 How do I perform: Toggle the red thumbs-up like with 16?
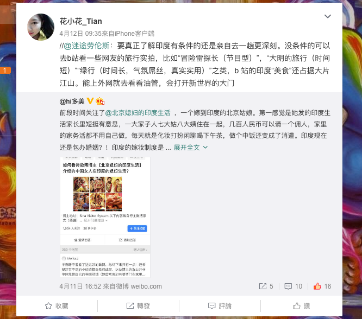pos(322,286)
